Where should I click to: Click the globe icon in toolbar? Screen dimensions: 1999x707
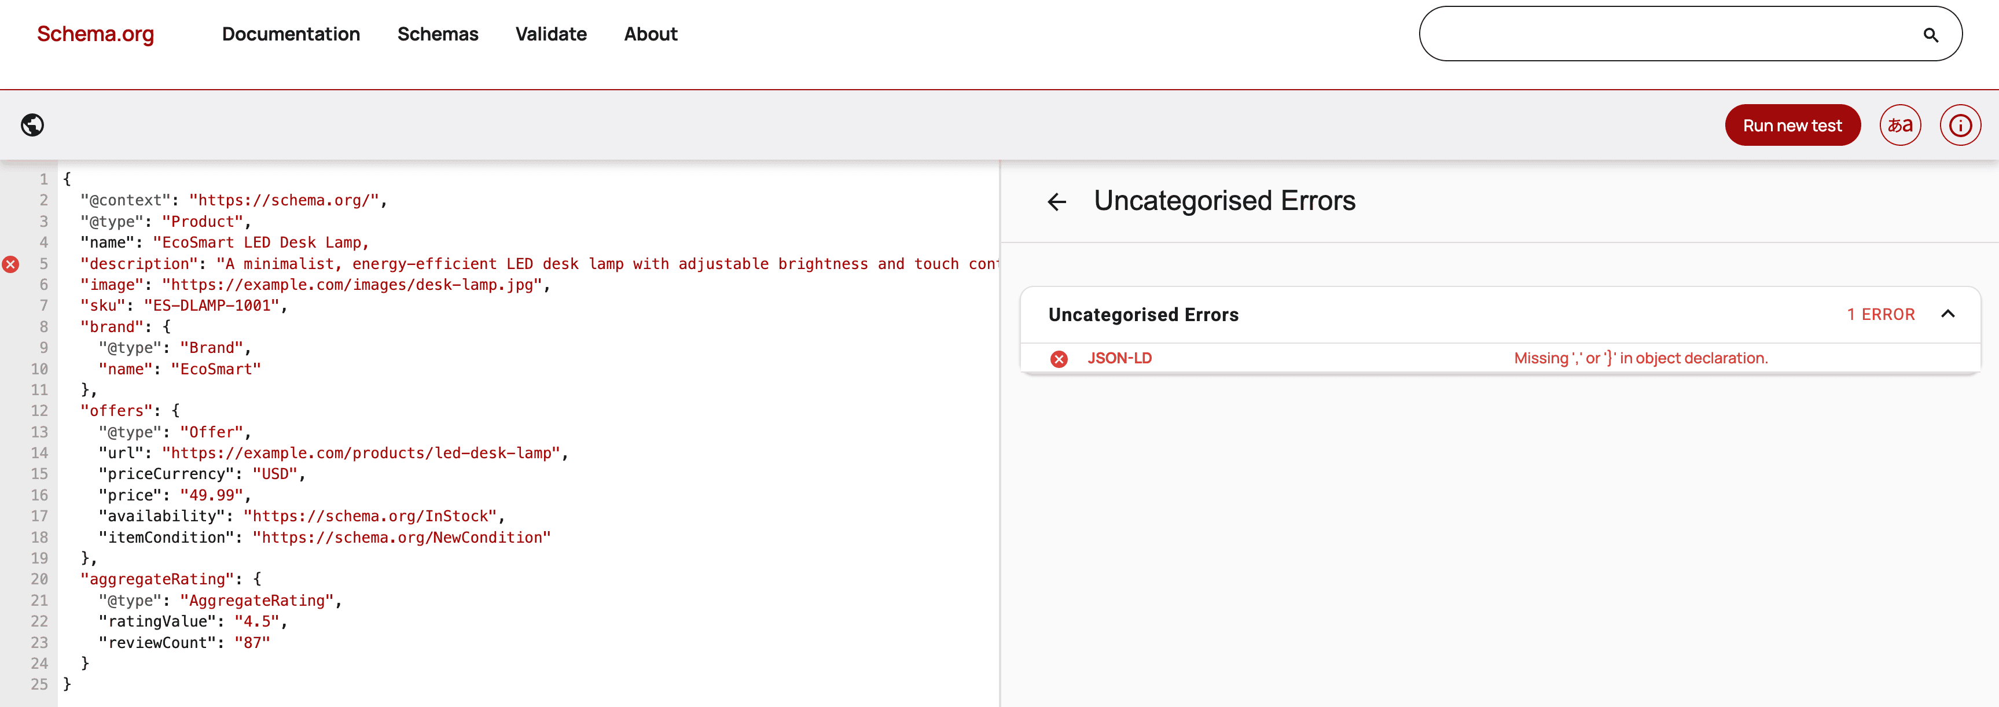[32, 125]
